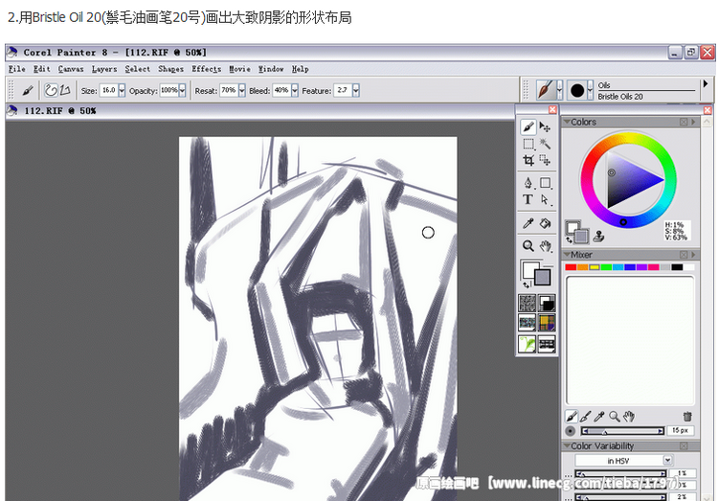This screenshot has height=501, width=718.
Task: Open the Weave selector in the toolbox
Action: (547, 322)
